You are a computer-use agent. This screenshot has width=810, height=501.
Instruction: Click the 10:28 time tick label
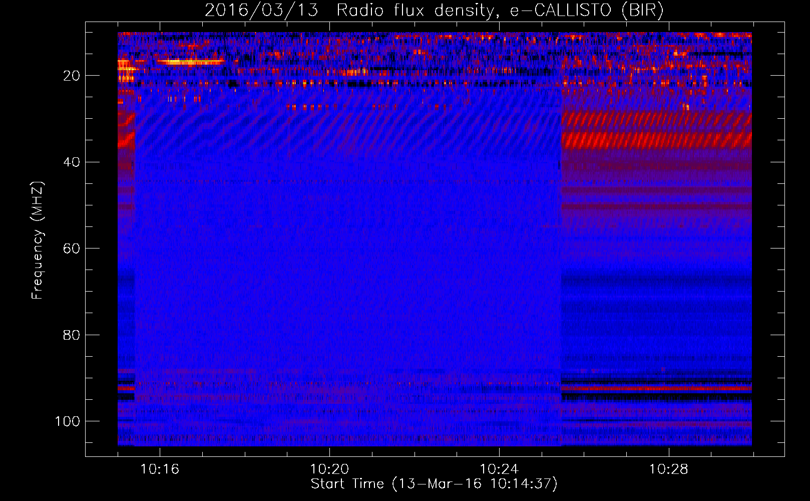tap(669, 469)
